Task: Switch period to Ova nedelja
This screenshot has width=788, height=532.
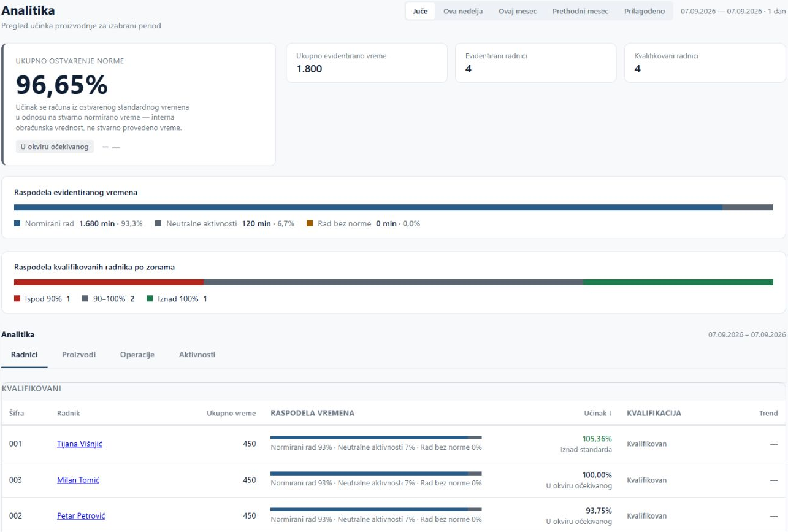Action: point(463,11)
